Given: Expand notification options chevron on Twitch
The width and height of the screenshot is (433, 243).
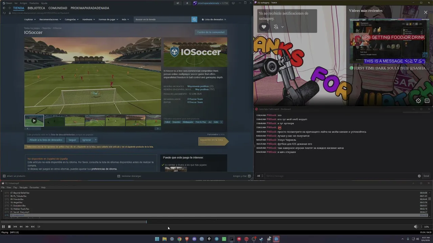Looking at the screenshot, I should [282, 27].
